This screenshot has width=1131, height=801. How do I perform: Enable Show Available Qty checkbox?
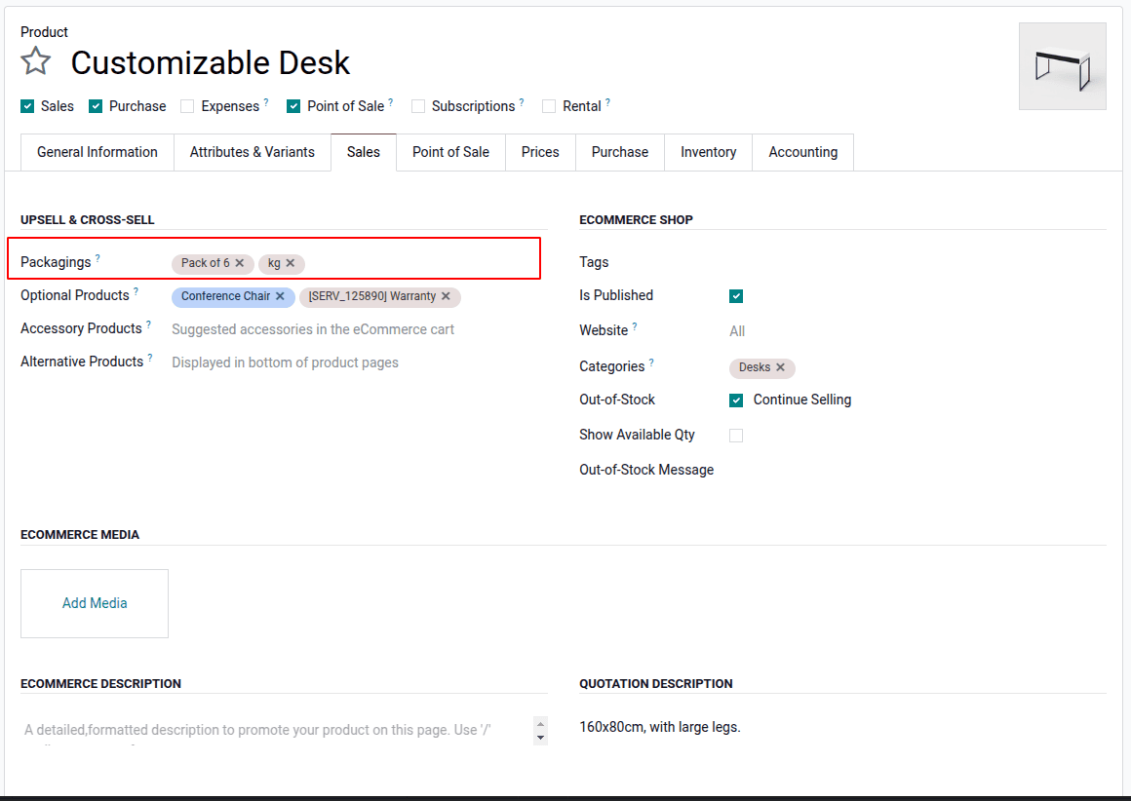coord(736,436)
